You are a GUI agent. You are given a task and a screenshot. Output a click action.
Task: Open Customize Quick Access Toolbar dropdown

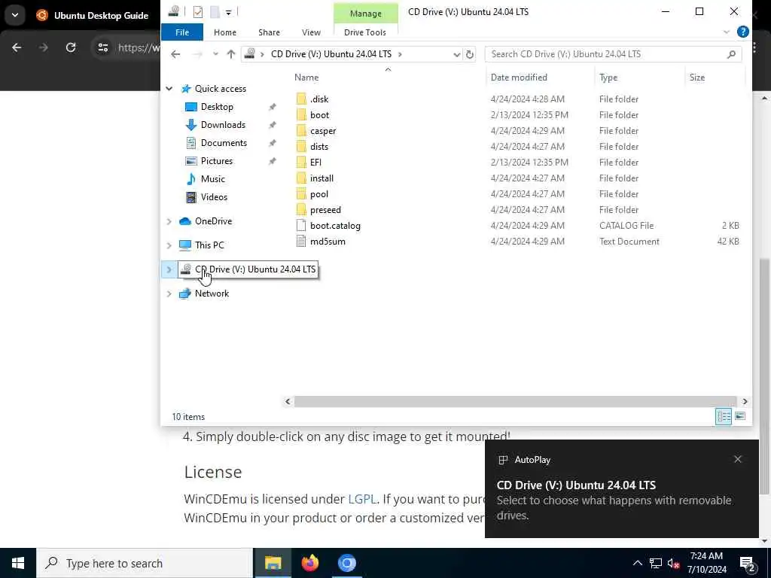tap(229, 12)
